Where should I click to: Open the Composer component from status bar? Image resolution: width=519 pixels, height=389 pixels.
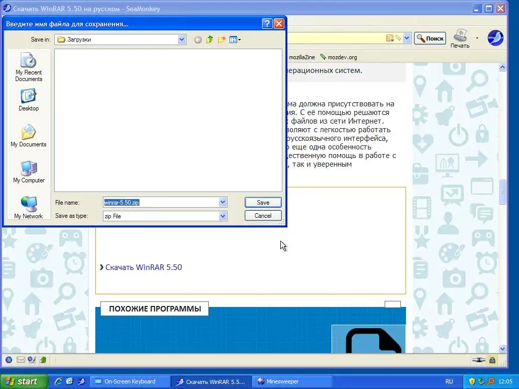coord(31,360)
